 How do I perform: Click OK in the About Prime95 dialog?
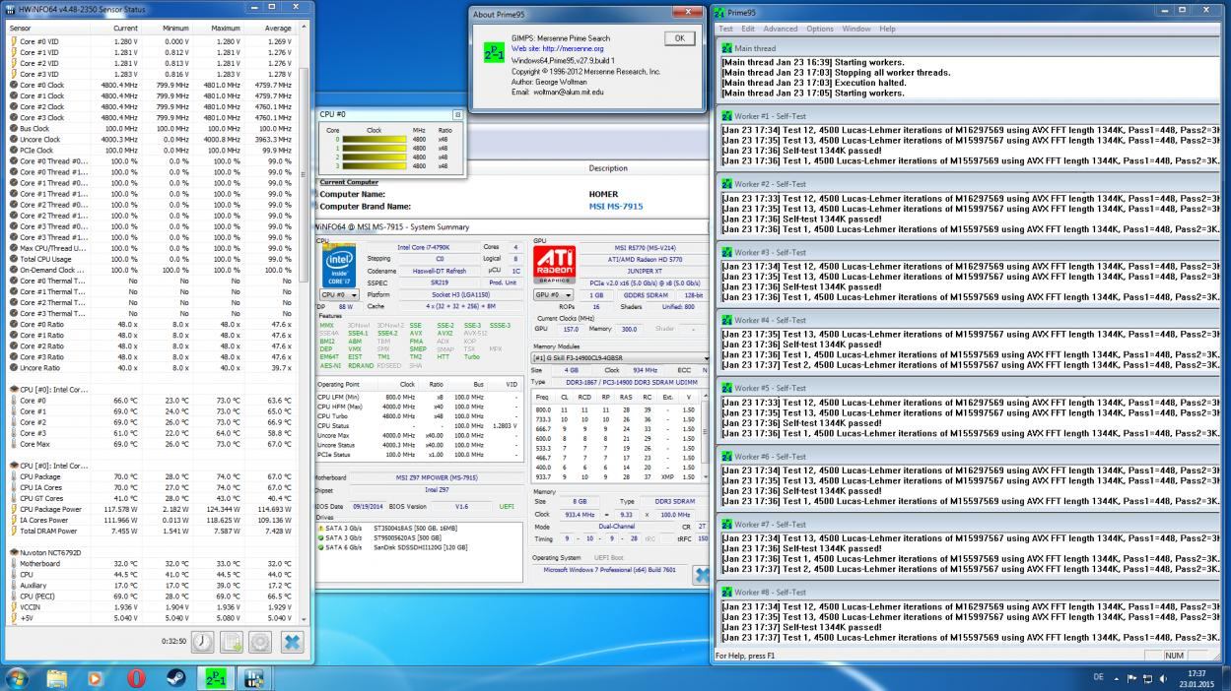pos(678,37)
